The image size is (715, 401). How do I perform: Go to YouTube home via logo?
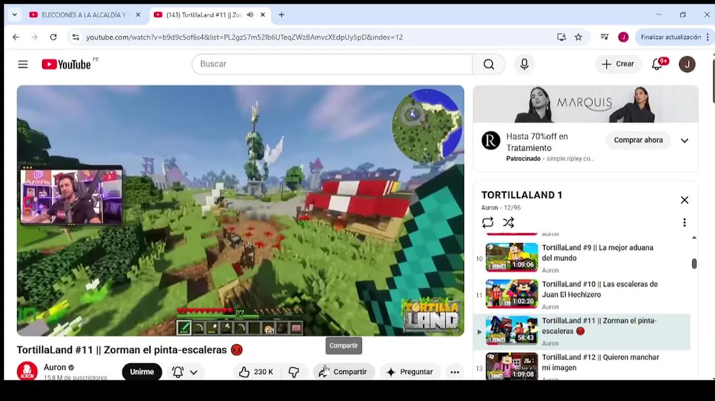66,65
